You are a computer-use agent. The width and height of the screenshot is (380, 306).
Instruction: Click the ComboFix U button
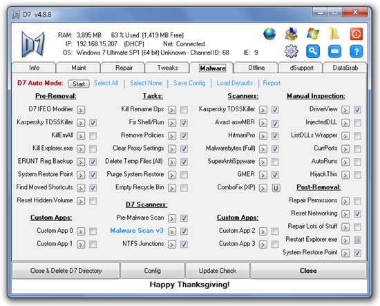point(276,188)
